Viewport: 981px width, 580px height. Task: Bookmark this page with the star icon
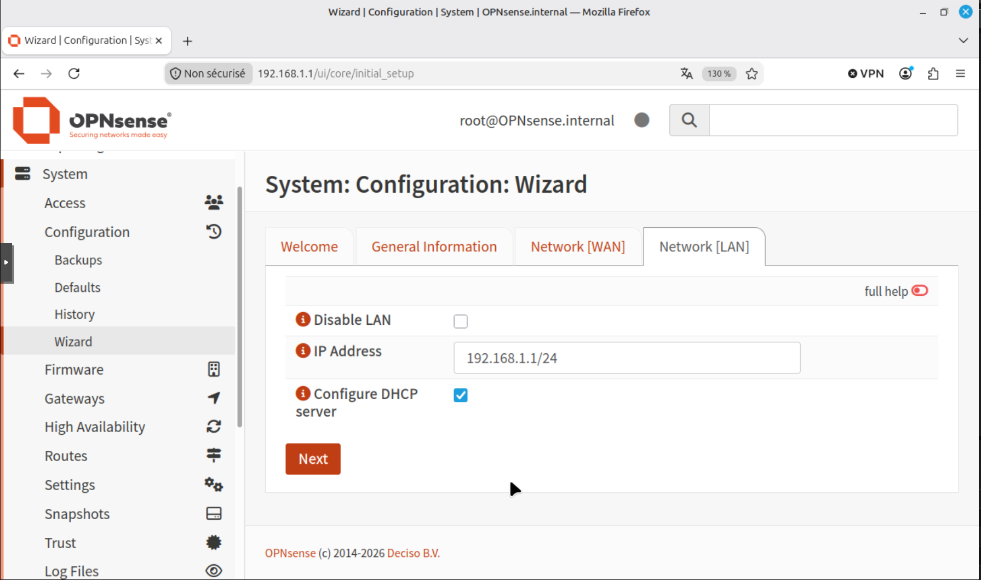tap(751, 73)
